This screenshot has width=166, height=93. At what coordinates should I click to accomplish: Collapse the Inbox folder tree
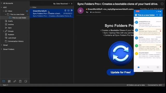click(3, 11)
